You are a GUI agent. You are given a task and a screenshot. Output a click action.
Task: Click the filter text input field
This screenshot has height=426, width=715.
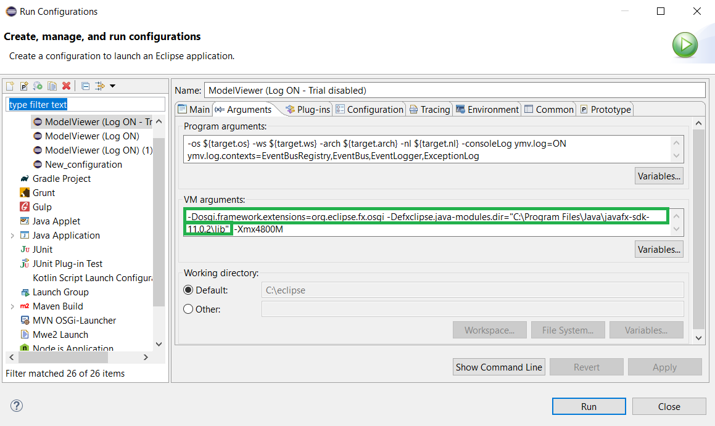click(x=85, y=103)
